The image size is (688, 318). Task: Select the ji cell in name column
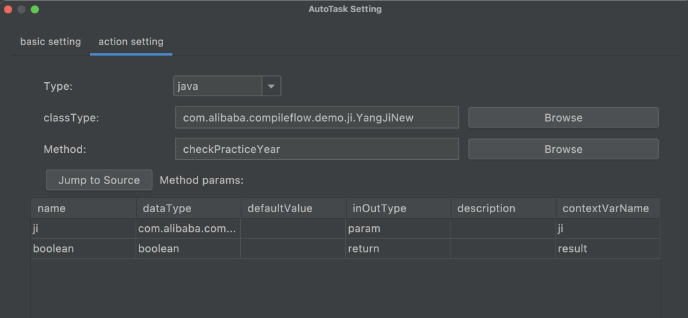click(x=83, y=229)
